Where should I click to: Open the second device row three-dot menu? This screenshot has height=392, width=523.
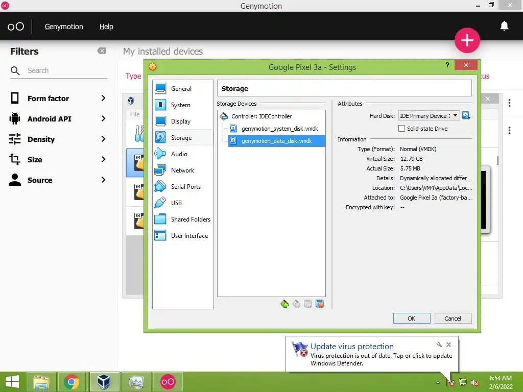pyautogui.click(x=509, y=130)
